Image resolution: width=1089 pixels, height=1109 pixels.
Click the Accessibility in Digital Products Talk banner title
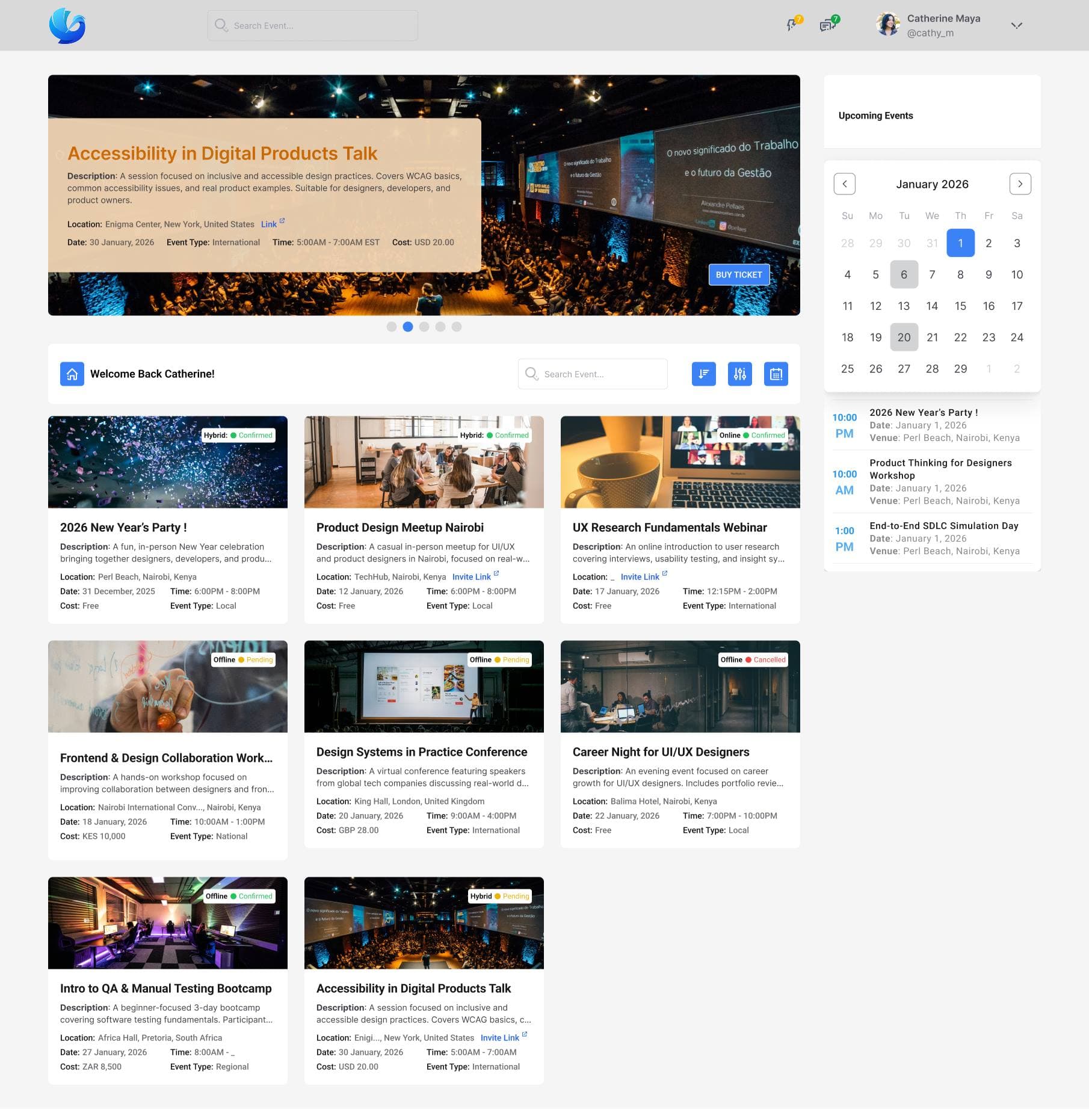point(223,153)
